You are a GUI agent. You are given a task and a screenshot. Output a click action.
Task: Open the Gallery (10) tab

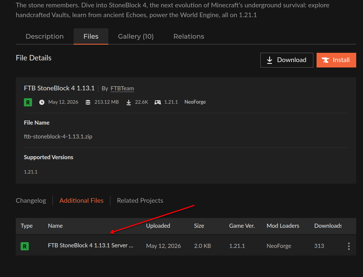point(136,36)
